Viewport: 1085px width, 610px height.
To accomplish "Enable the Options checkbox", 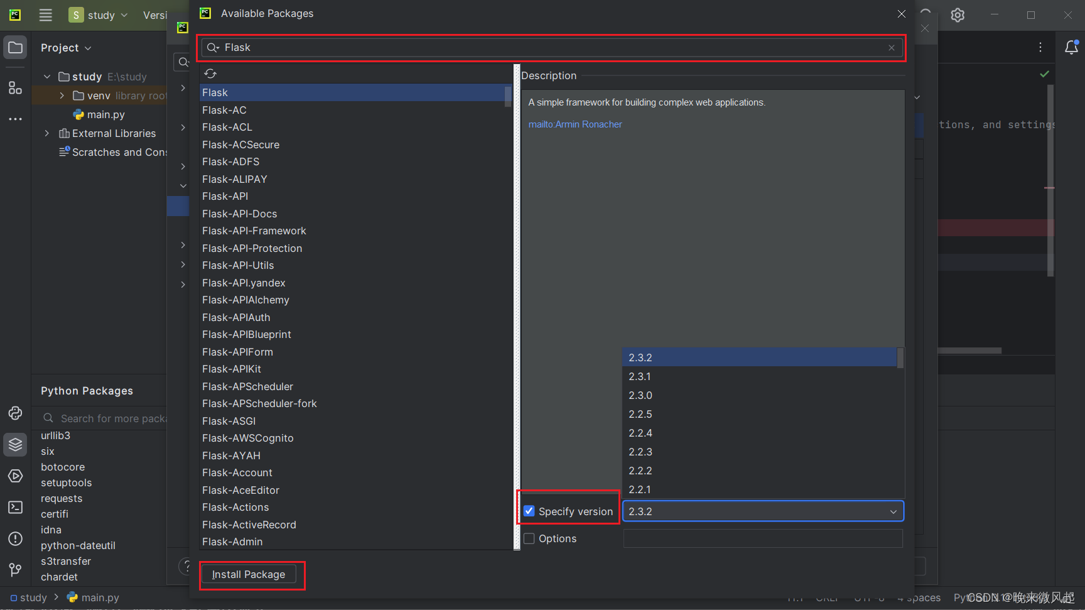I will point(529,538).
